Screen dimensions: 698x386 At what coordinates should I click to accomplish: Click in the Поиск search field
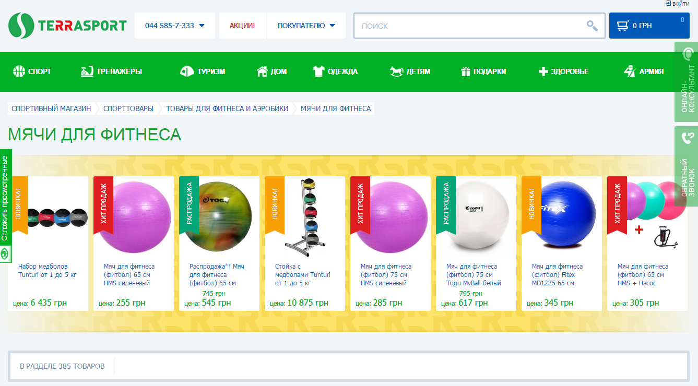[470, 26]
